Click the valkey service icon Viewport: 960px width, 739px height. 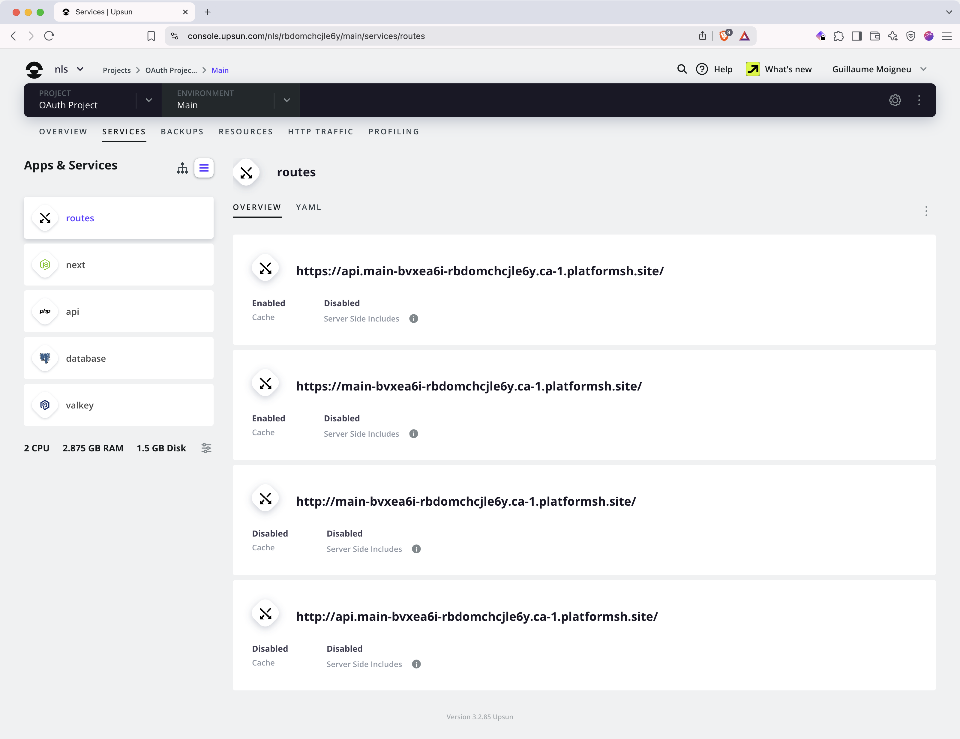45,405
